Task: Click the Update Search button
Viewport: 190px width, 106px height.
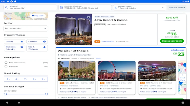Action: (177, 7)
